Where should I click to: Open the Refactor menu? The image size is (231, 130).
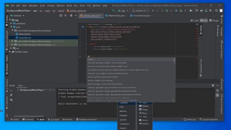[61, 6]
